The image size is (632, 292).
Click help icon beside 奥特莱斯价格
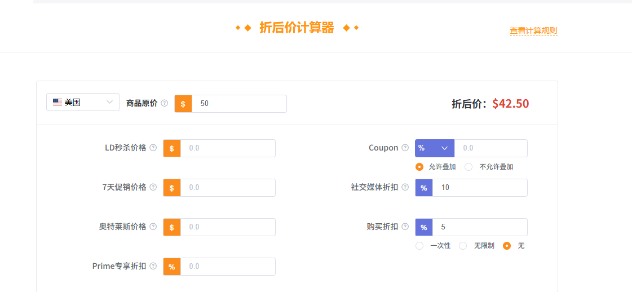tap(153, 227)
